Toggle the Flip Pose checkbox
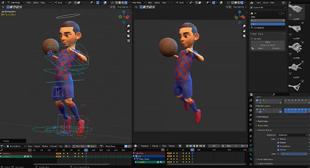 pos(252,39)
